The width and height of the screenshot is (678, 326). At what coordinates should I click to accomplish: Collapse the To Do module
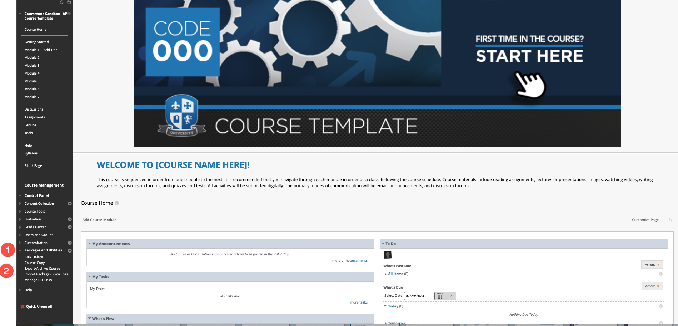click(383, 244)
